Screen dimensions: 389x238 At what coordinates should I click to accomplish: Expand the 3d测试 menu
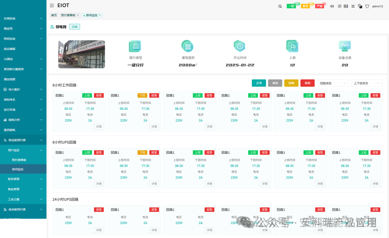click(x=23, y=59)
